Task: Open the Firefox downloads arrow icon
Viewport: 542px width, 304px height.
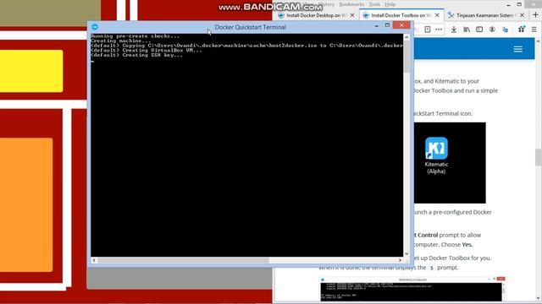Action: coord(454,30)
